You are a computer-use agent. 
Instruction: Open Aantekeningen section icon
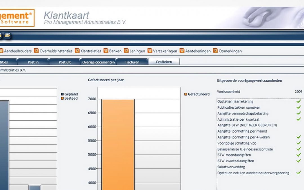(182, 51)
